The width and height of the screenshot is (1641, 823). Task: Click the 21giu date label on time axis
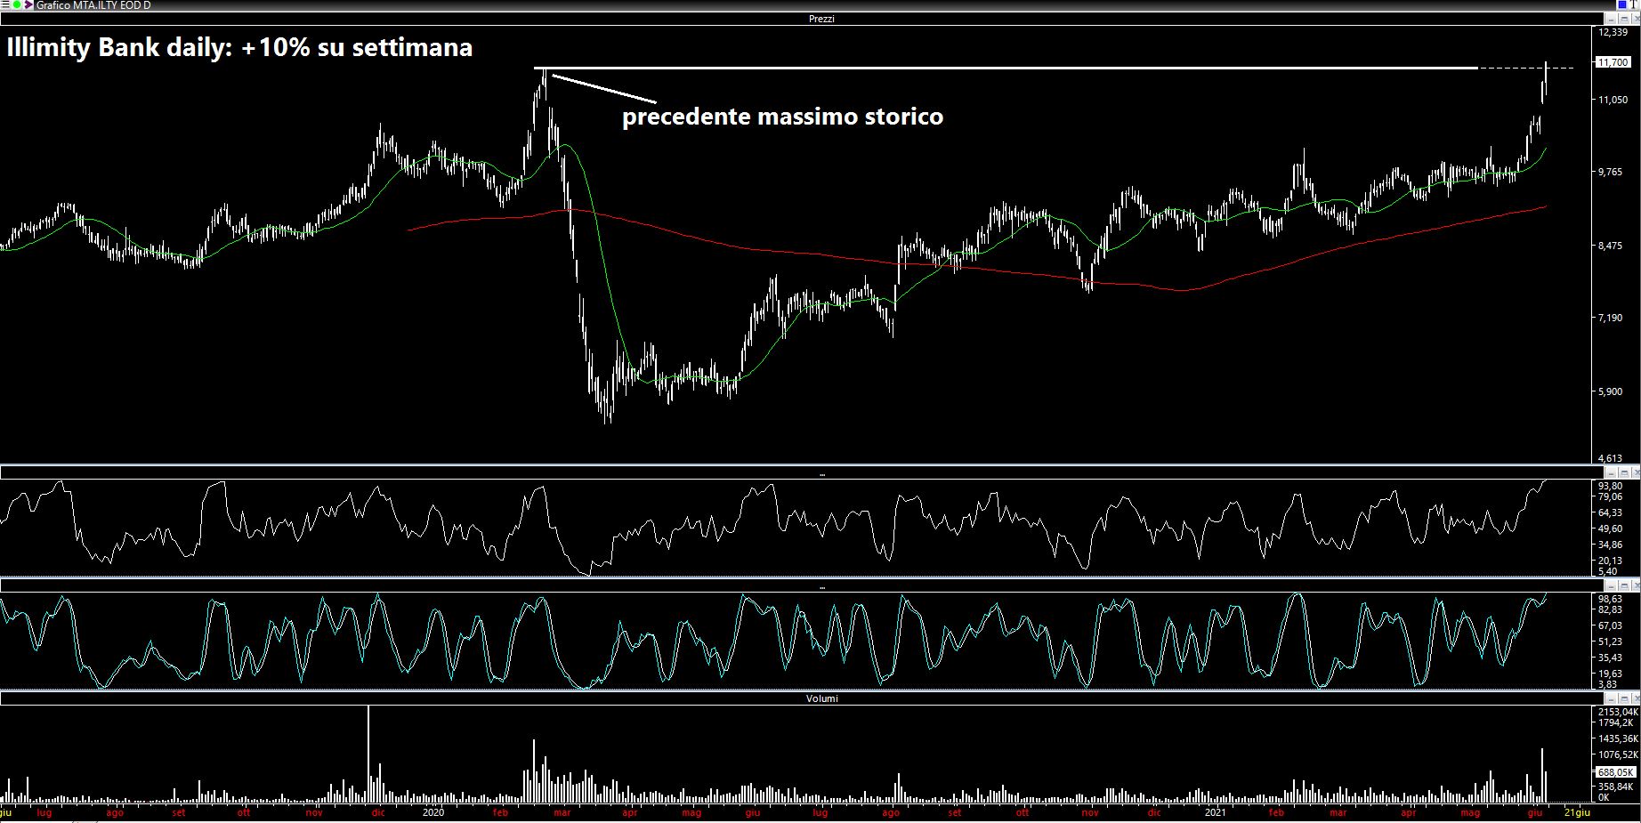pos(1577,812)
